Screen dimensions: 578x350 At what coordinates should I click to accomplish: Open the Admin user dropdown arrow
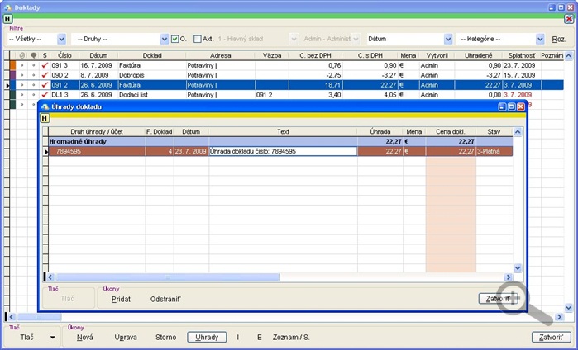[x=356, y=39]
